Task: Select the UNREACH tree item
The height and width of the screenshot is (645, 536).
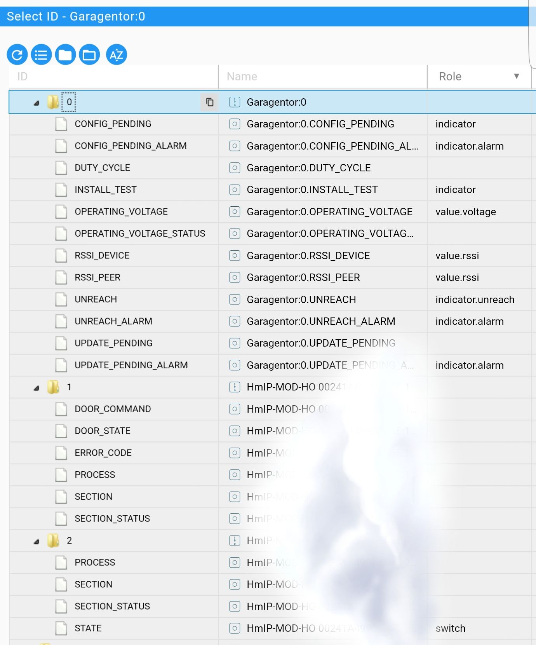Action: (96, 300)
